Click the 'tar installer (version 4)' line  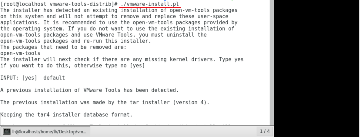(x=105, y=103)
